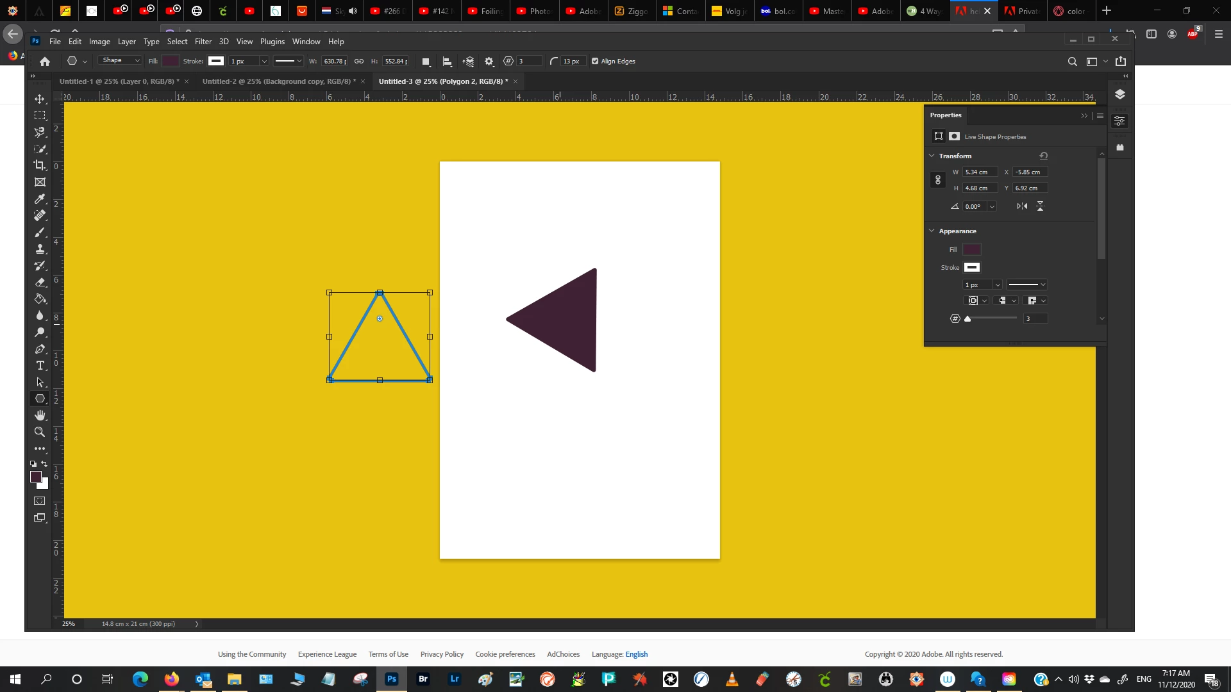The height and width of the screenshot is (692, 1231).
Task: Toggle the Align Edges checkbox
Action: 595,62
